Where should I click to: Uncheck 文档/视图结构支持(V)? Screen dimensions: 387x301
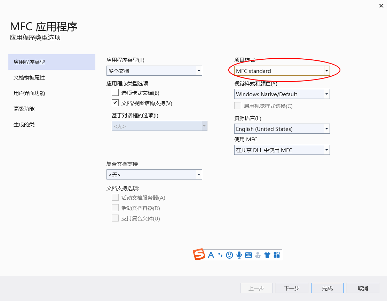tap(115, 103)
